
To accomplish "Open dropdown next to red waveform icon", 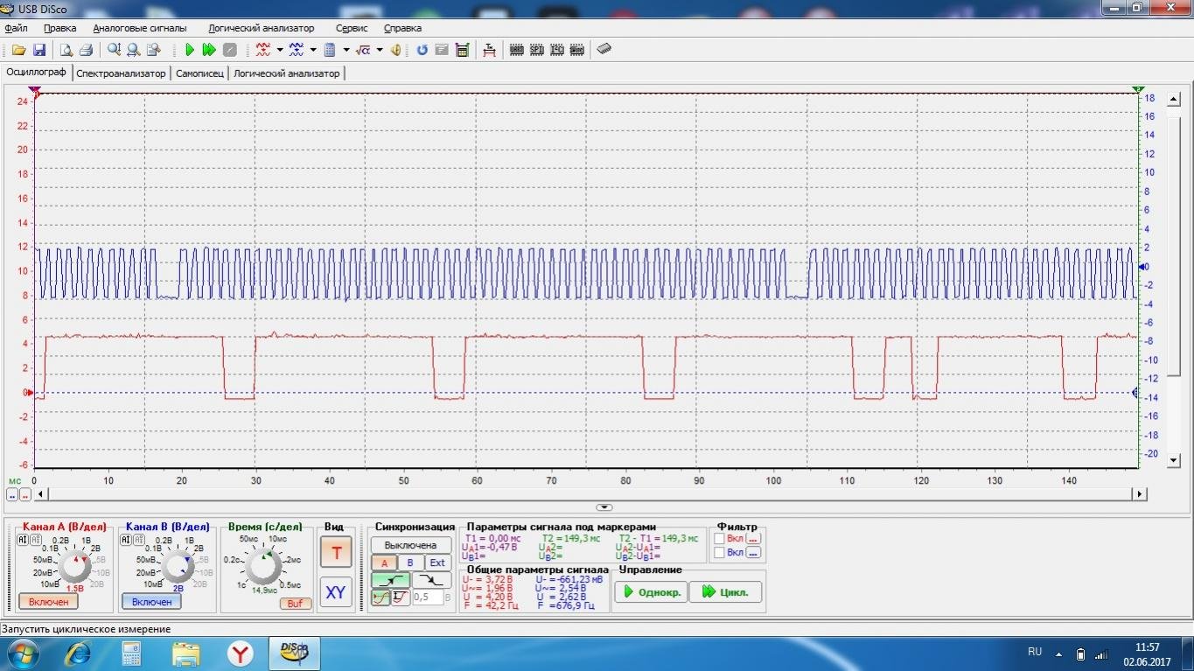I will 279,50.
